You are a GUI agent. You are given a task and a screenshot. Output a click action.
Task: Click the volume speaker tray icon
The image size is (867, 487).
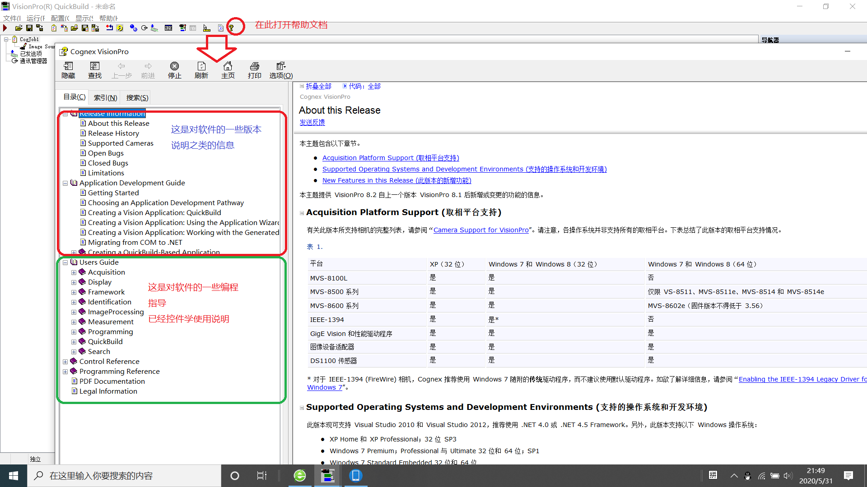[x=788, y=476]
